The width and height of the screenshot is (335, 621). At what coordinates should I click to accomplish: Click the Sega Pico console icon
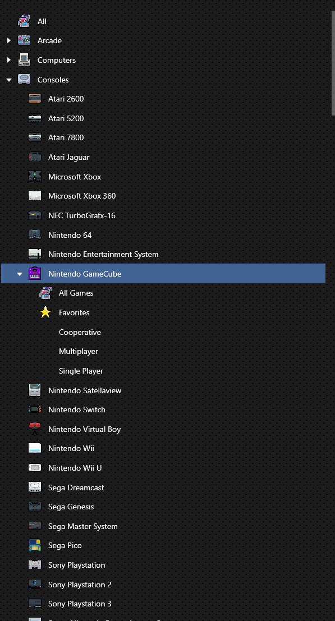(35, 545)
